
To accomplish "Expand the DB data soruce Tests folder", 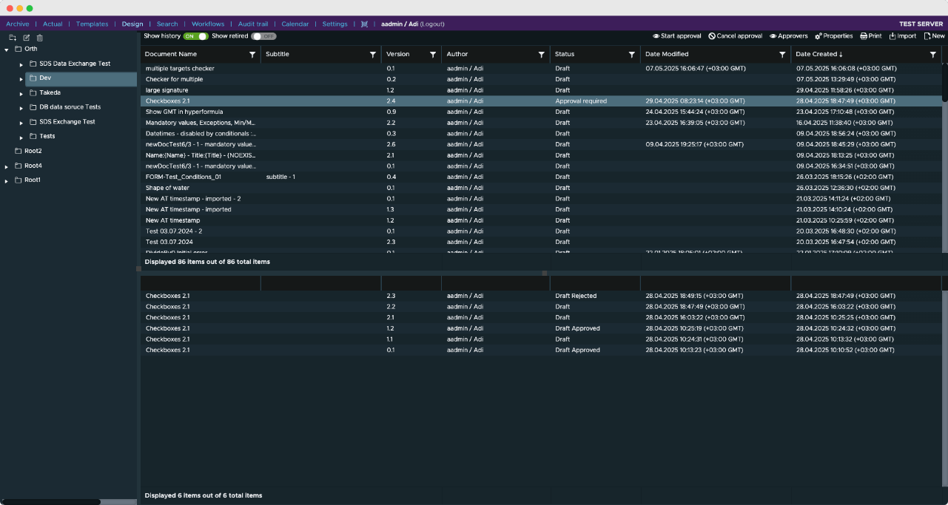I will click(x=21, y=108).
